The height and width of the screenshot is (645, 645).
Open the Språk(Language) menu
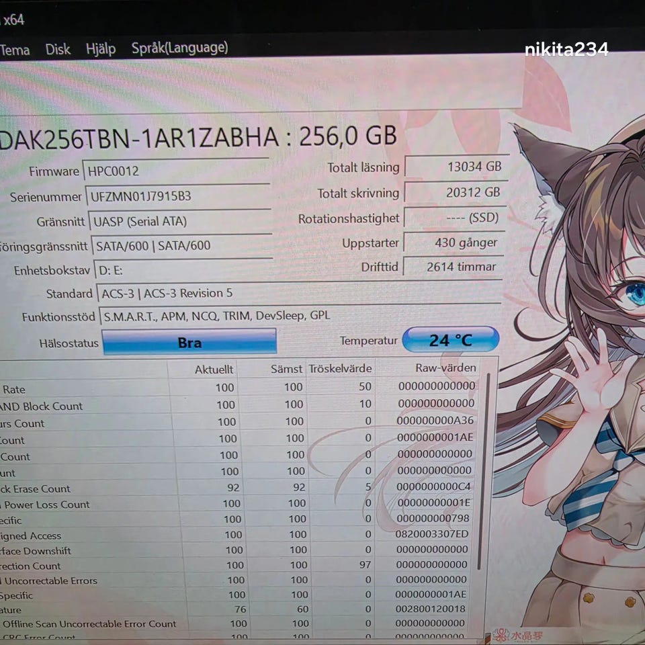(x=179, y=48)
